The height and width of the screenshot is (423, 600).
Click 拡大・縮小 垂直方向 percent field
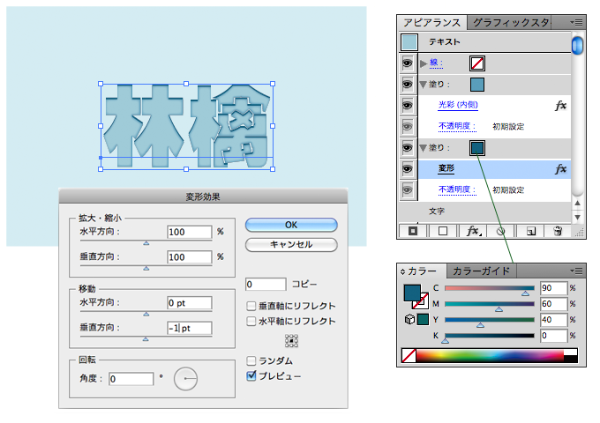[190, 257]
